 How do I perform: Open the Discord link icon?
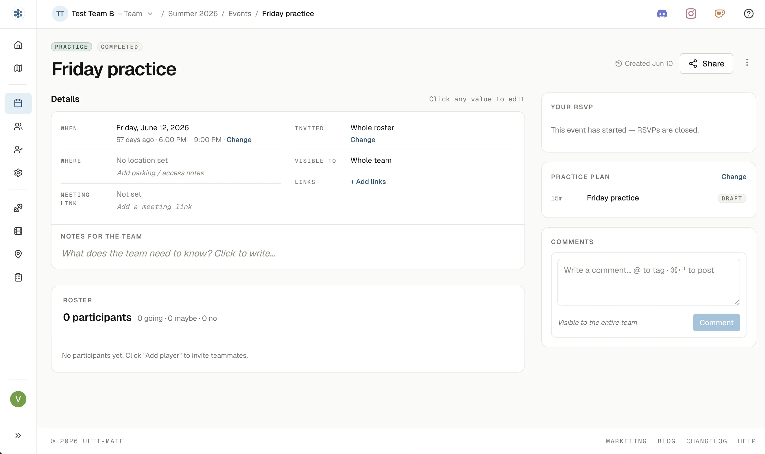662,14
